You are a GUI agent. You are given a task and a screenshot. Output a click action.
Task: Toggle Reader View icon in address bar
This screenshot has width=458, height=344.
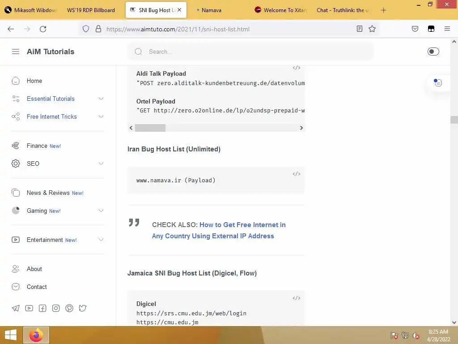pos(360,29)
